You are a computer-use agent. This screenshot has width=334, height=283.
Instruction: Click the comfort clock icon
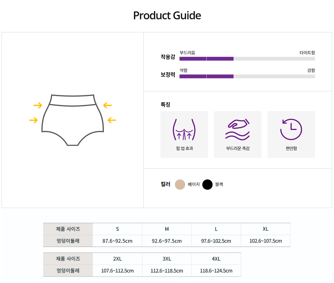(291, 129)
